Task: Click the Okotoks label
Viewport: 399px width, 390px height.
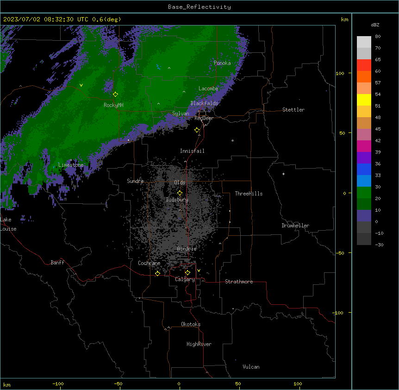Action: pos(191,324)
